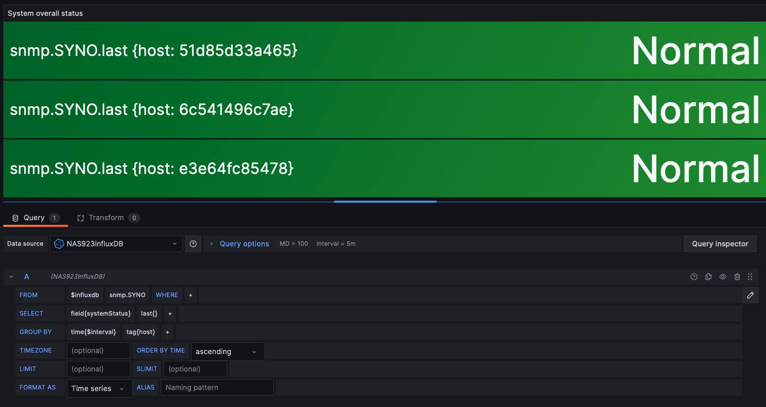Screen dimensions: 766x407
Task: Select the Query tab
Action: [x=34, y=218]
